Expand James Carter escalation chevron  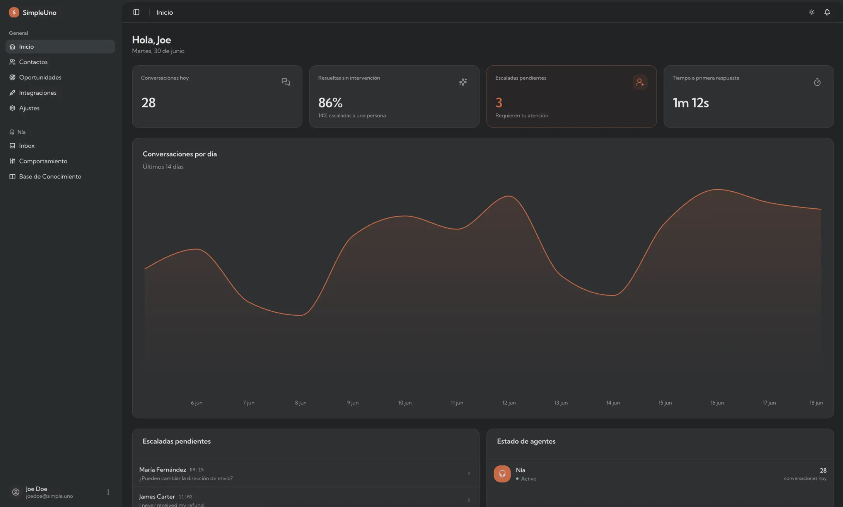tap(469, 500)
